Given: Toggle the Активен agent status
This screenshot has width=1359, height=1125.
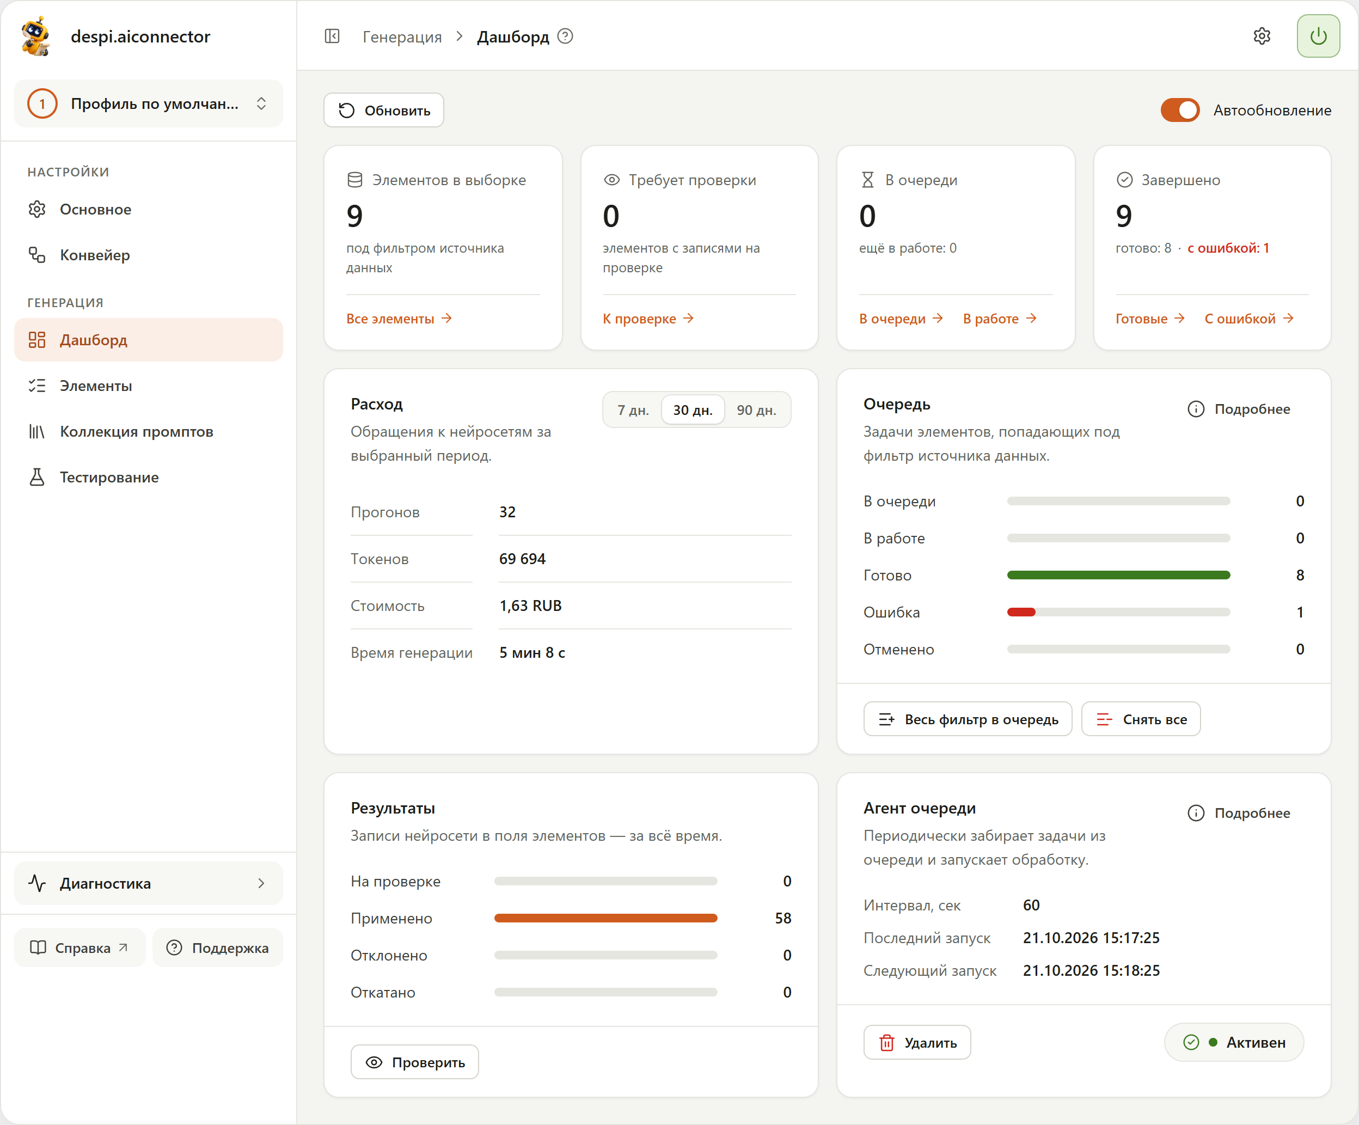Looking at the screenshot, I should (1233, 1042).
